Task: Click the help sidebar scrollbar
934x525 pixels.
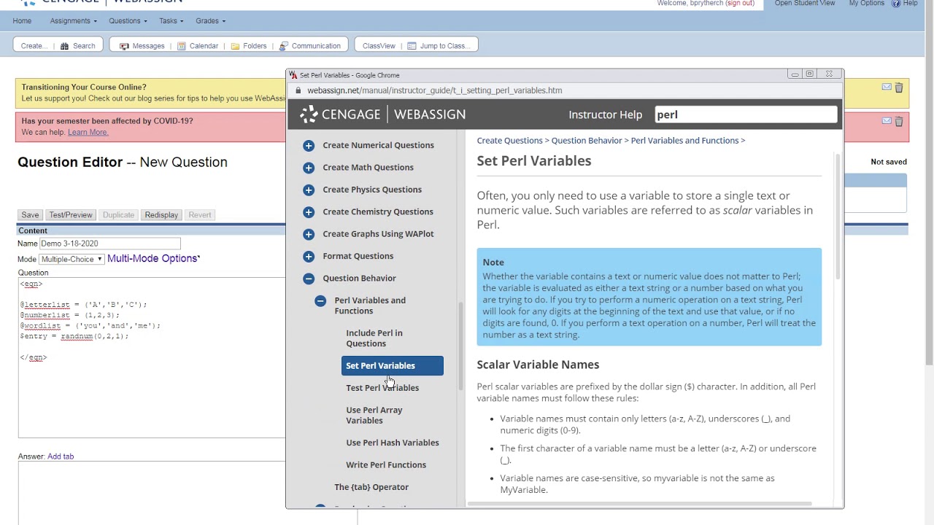Action: [x=460, y=346]
